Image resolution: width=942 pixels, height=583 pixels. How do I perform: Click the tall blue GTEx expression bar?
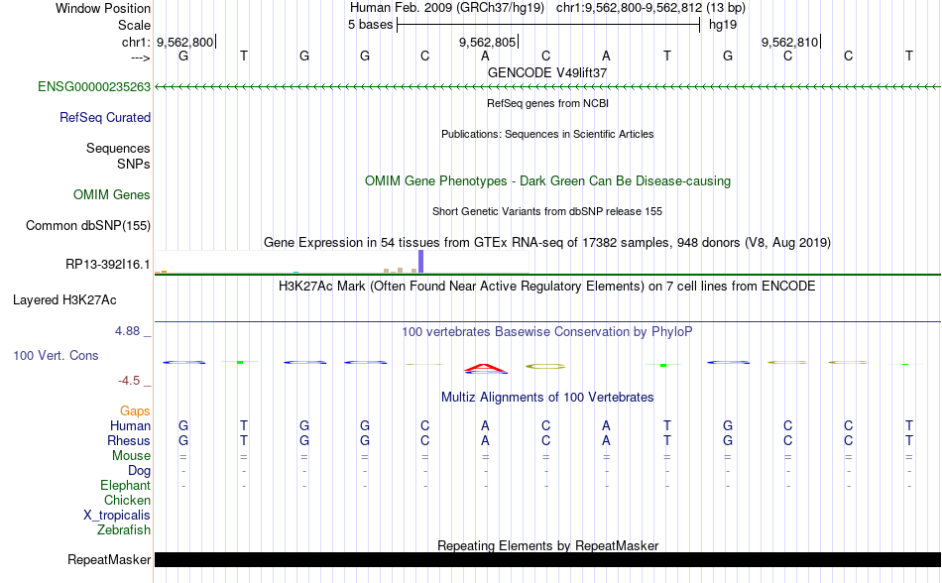click(420, 261)
